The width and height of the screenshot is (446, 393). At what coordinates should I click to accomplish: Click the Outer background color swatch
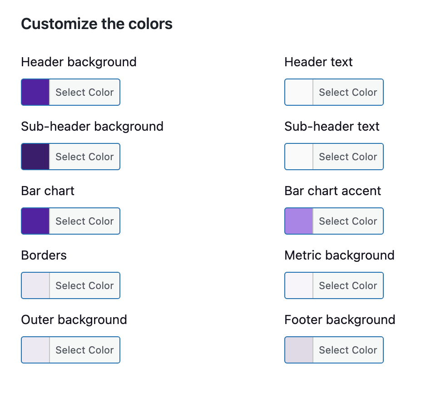click(x=35, y=350)
